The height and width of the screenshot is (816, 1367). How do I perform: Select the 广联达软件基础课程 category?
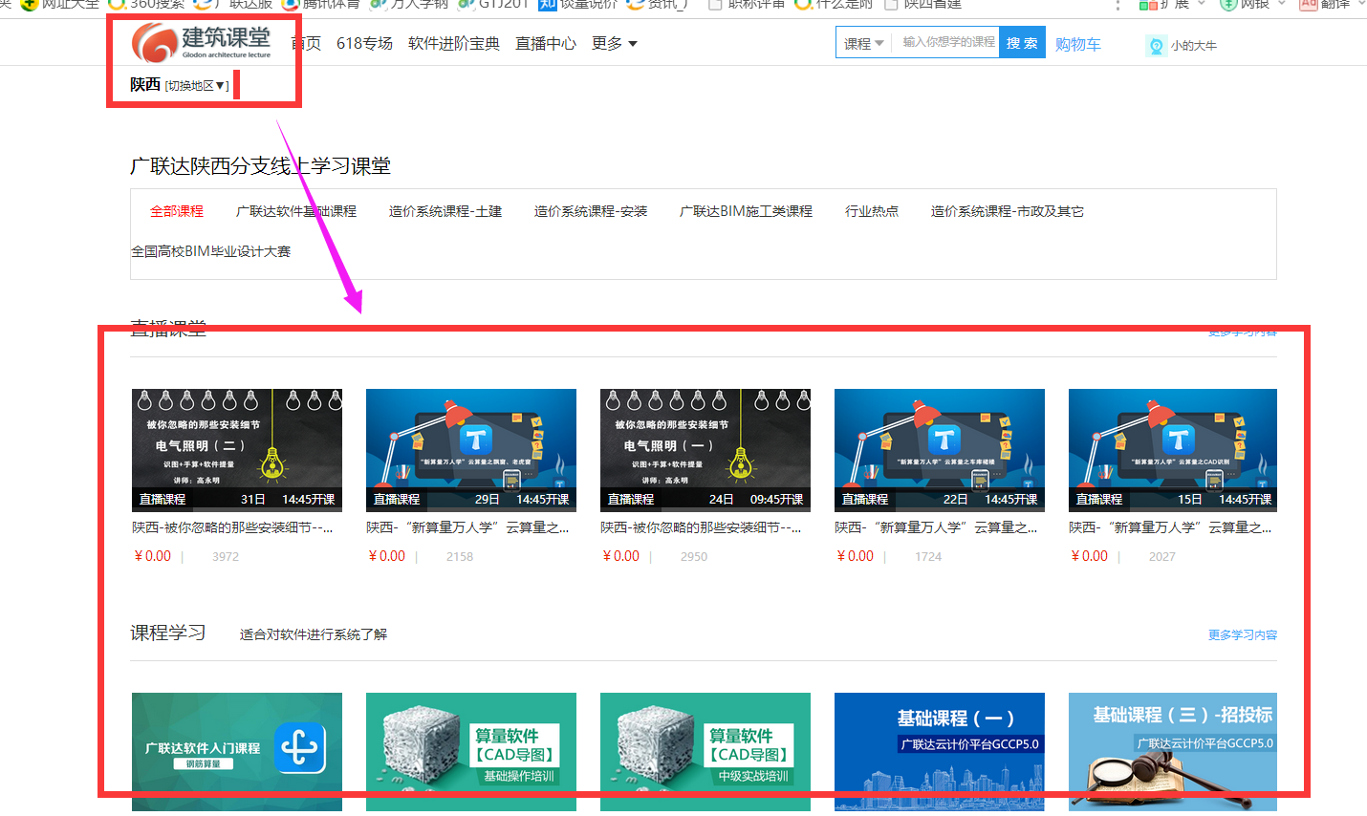click(x=296, y=211)
